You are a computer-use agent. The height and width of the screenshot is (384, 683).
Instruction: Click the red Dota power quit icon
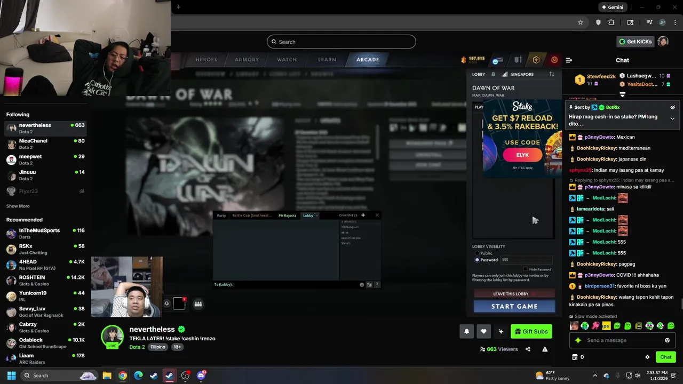point(554,60)
